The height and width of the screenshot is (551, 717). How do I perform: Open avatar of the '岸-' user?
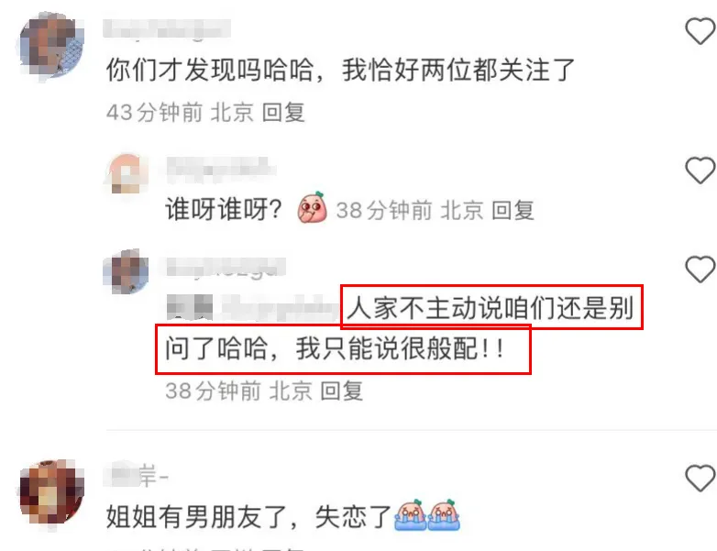51,492
